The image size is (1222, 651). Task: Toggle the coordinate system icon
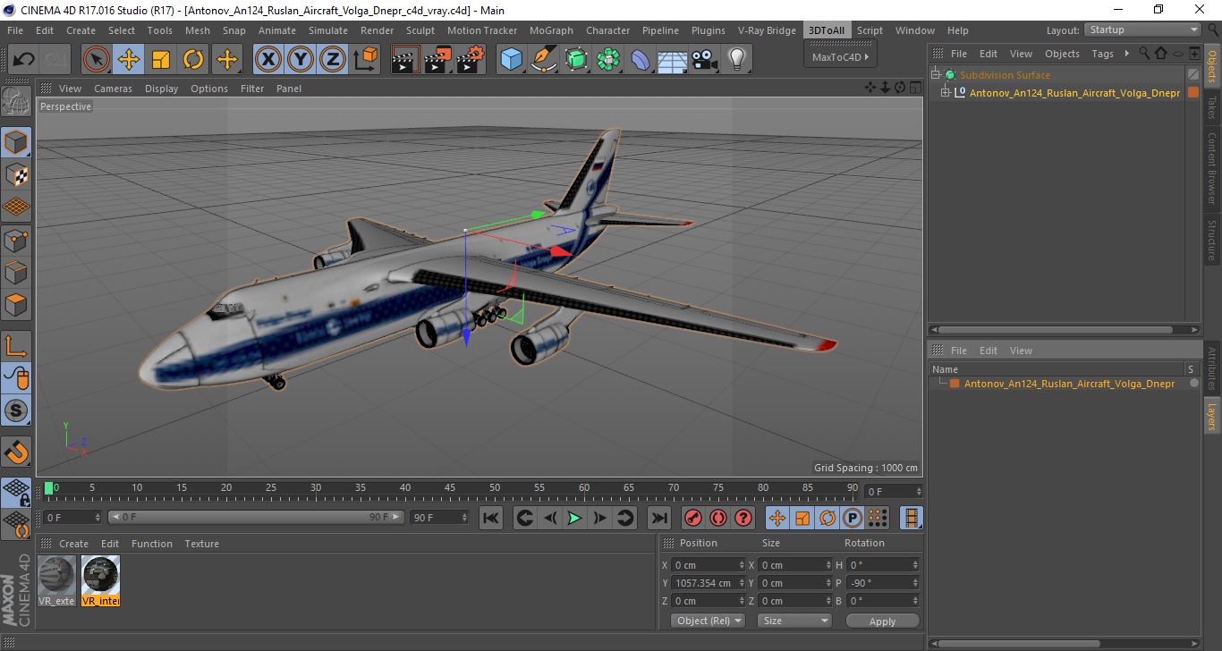365,60
